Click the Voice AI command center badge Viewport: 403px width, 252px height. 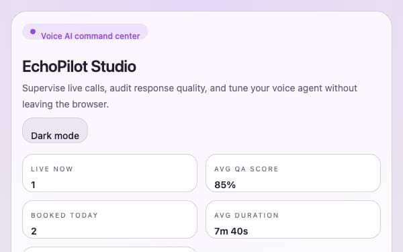click(x=85, y=32)
